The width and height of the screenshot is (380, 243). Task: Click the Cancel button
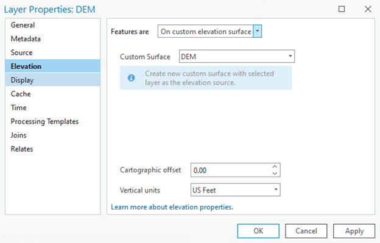[x=306, y=231]
